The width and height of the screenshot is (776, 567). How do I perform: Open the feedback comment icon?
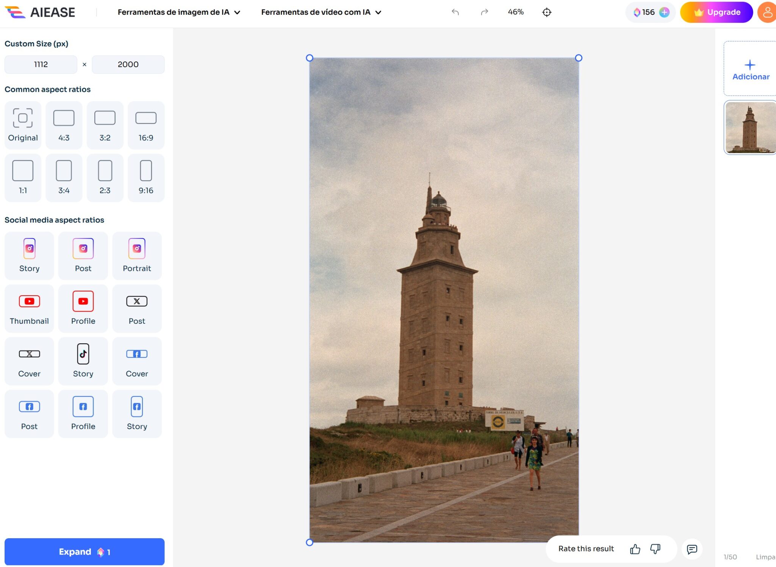click(x=692, y=549)
